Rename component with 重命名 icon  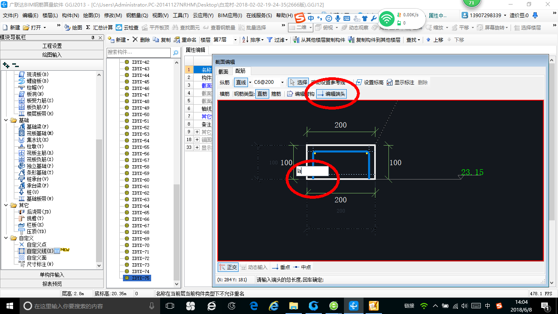pyautogui.click(x=185, y=40)
